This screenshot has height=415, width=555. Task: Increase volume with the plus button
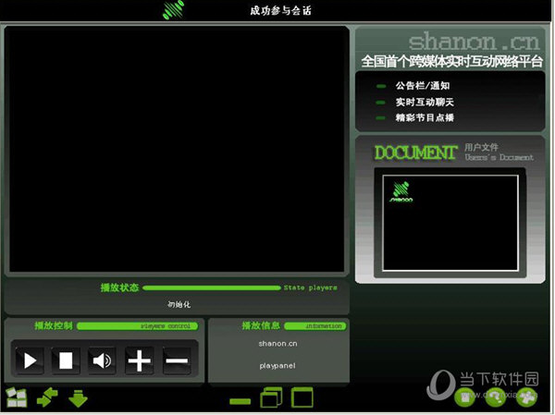(x=139, y=360)
